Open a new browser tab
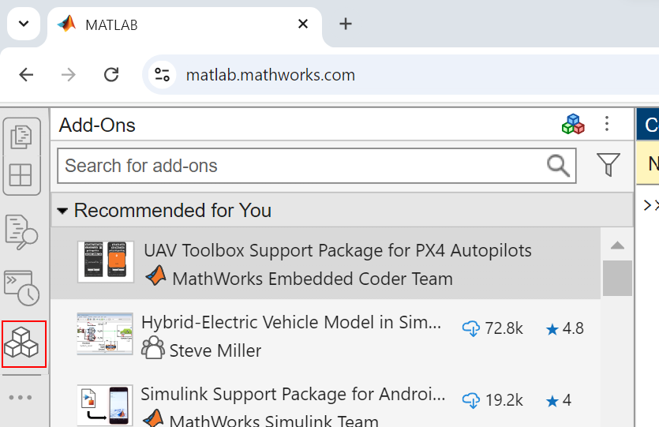Viewport: 659px width, 427px height. point(345,24)
